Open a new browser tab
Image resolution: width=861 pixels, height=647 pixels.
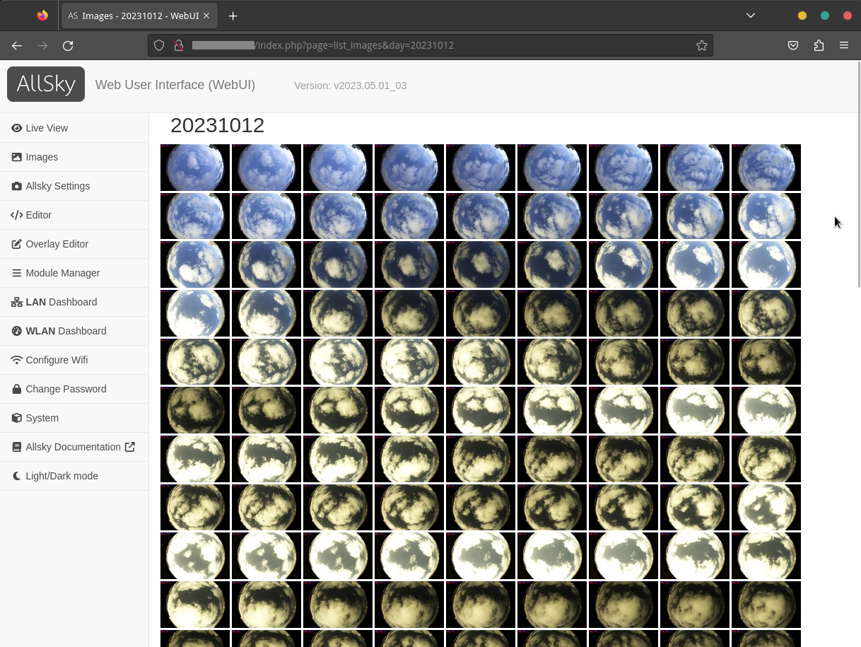(x=233, y=16)
